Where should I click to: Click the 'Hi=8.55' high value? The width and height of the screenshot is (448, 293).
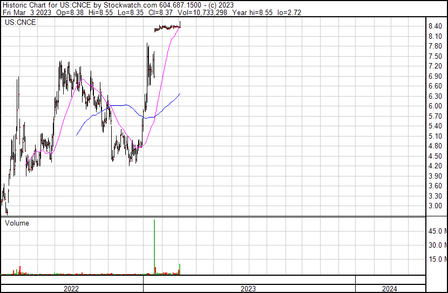coord(100,12)
